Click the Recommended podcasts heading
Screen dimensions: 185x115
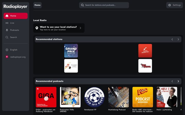50,81
